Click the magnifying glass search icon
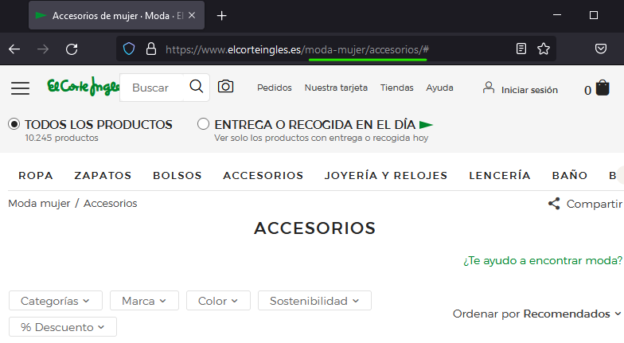The height and width of the screenshot is (343, 624). point(196,87)
